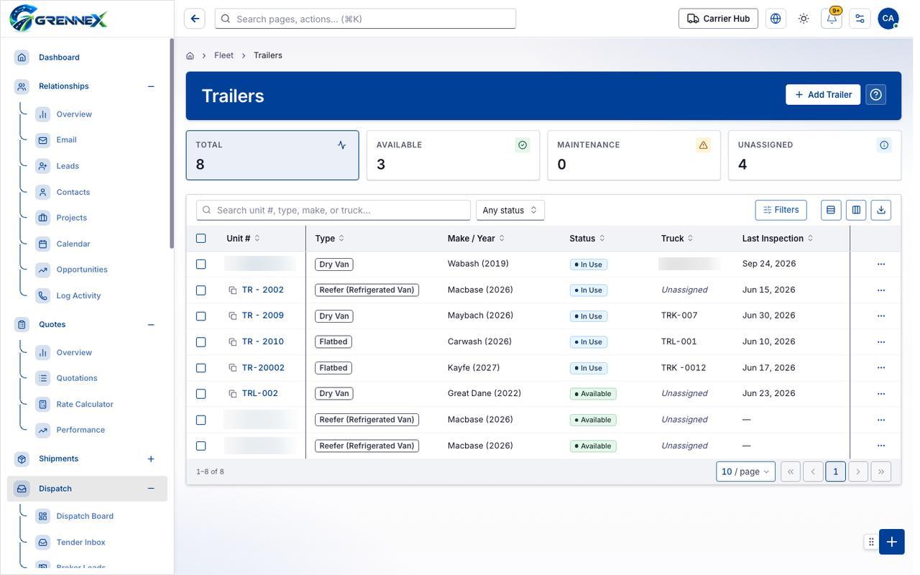Toggle the select-all rows checkbox
This screenshot has width=920, height=575.
pos(201,239)
